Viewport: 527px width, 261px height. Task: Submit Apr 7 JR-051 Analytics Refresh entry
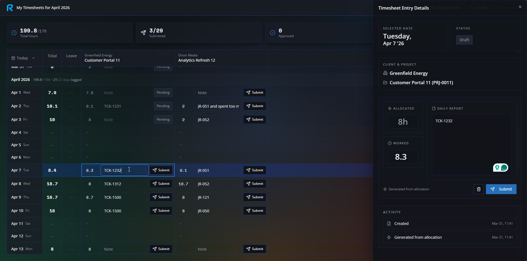254,170
